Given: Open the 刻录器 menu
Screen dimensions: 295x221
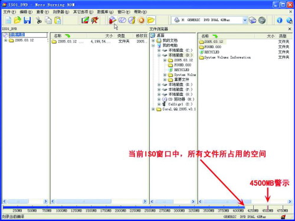Looking at the screenshot, I should [x=61, y=12].
